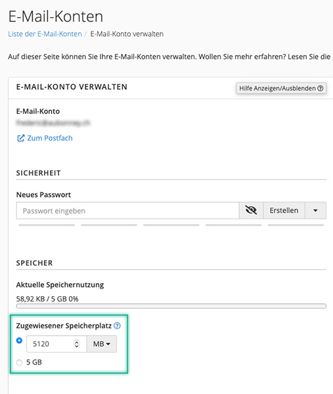This screenshot has height=394, width=333.
Task: Focus the Passwort eingeben input field
Action: [x=127, y=210]
